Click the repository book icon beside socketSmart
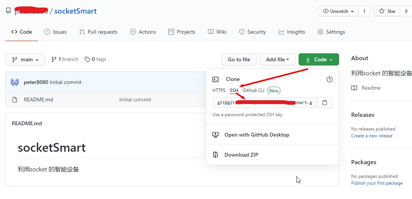412x199 pixels. [8, 11]
